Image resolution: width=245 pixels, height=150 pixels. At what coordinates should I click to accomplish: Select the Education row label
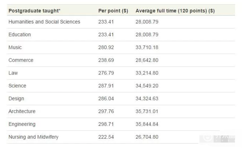click(x=20, y=35)
